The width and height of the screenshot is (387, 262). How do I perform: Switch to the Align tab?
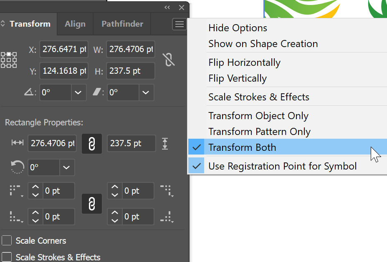(75, 24)
